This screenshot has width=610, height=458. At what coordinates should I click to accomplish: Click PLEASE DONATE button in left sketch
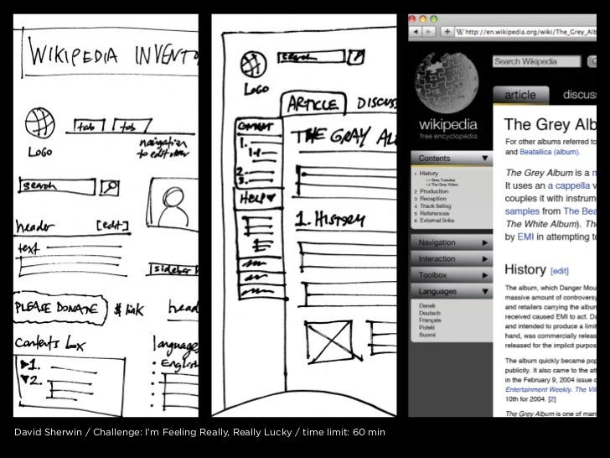[59, 309]
